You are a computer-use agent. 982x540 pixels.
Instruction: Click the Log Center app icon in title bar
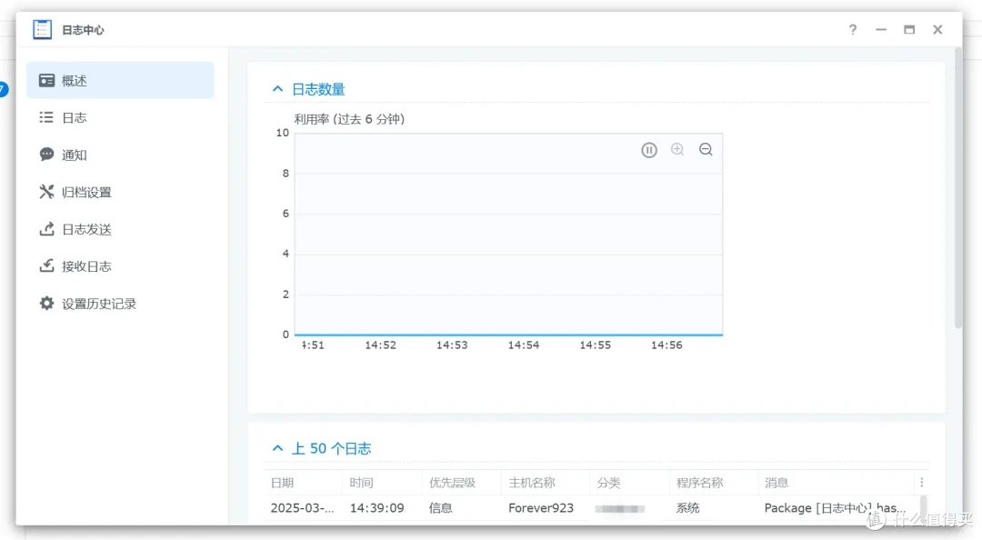[x=42, y=29]
